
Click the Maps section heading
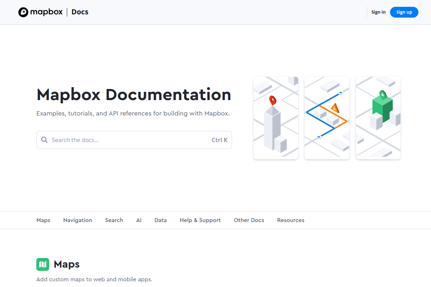(x=67, y=264)
